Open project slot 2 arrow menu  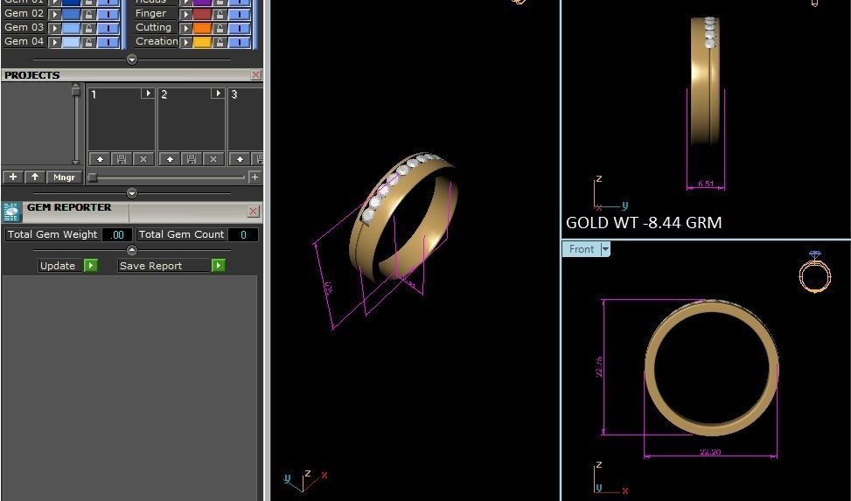[x=218, y=94]
